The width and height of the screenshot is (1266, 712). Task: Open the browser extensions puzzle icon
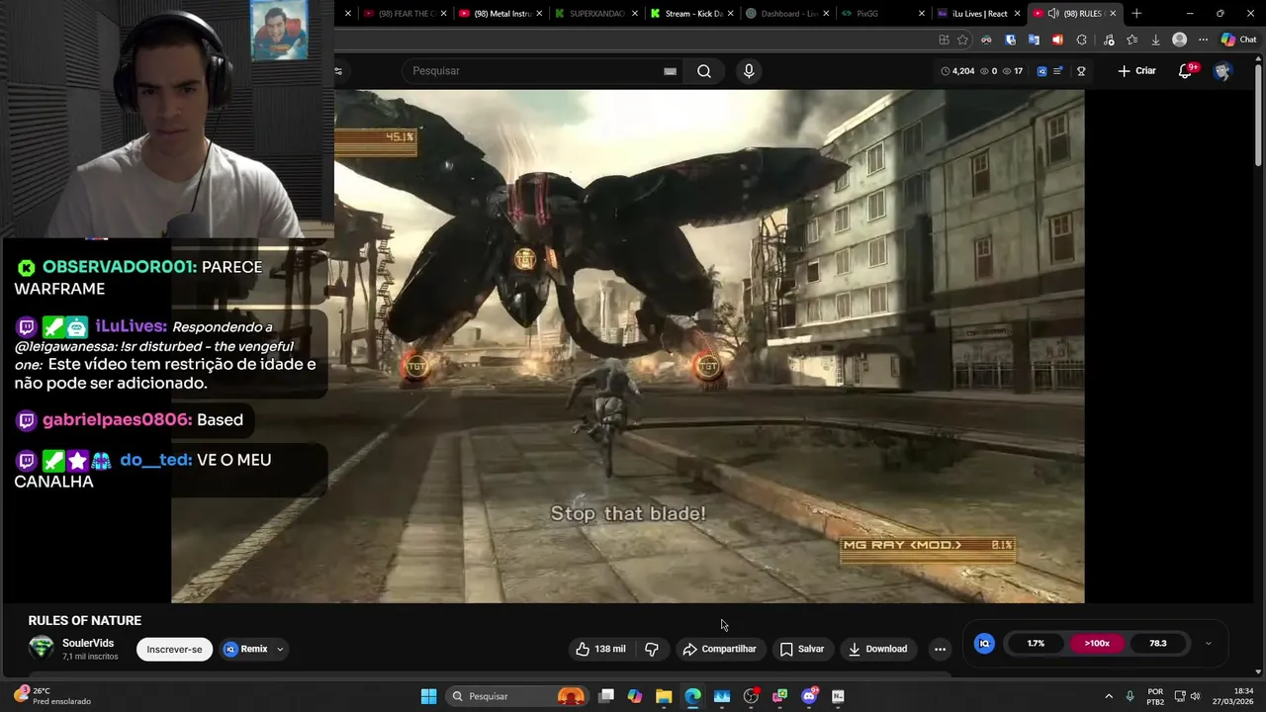pyautogui.click(x=1081, y=40)
